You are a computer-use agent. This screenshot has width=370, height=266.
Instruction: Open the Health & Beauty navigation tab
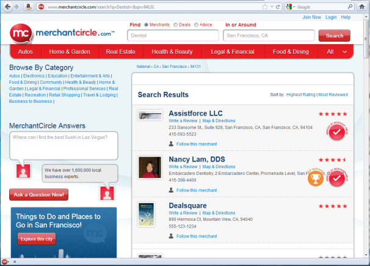172,52
